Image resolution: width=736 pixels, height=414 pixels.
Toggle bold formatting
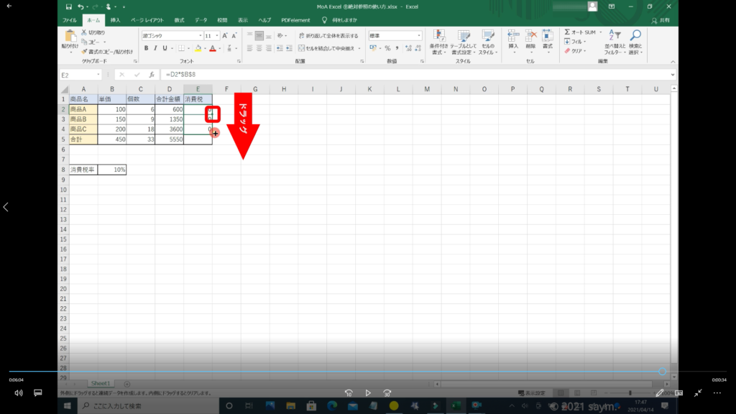click(x=146, y=48)
